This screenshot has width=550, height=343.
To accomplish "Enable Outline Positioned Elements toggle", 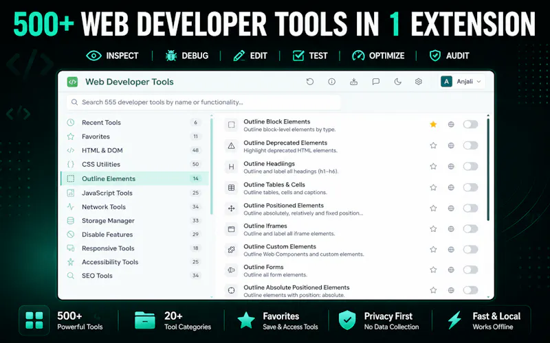I will click(470, 209).
